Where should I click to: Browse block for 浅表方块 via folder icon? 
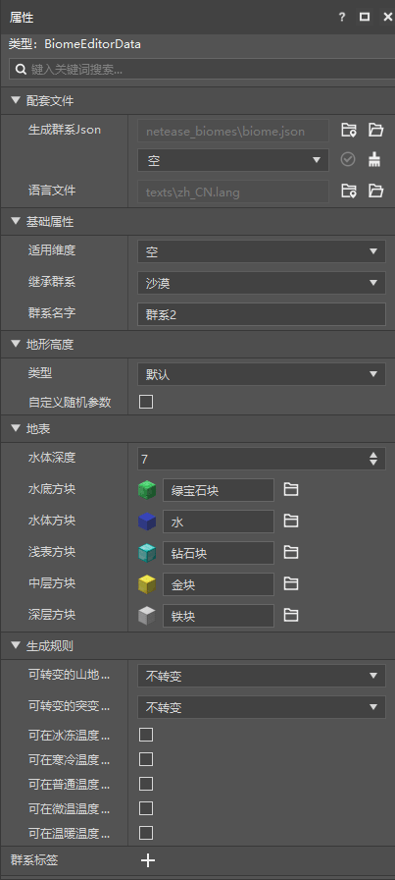[290, 552]
